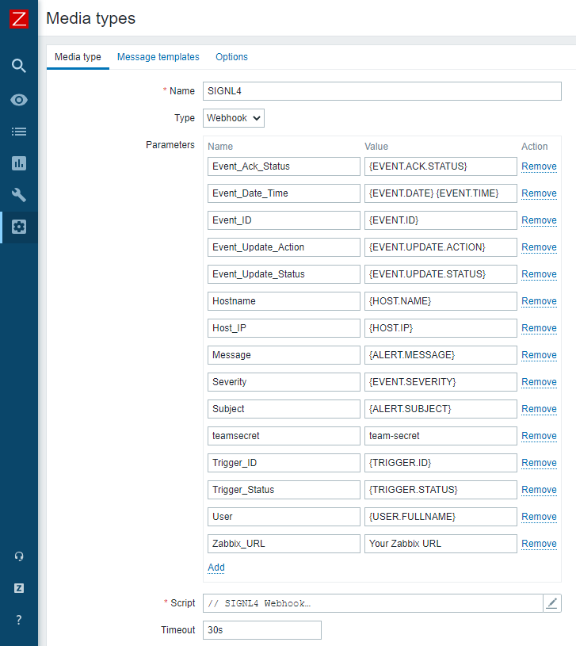Open the Type Webhook dropdown
Viewport: 576px width, 646px height.
[x=234, y=118]
